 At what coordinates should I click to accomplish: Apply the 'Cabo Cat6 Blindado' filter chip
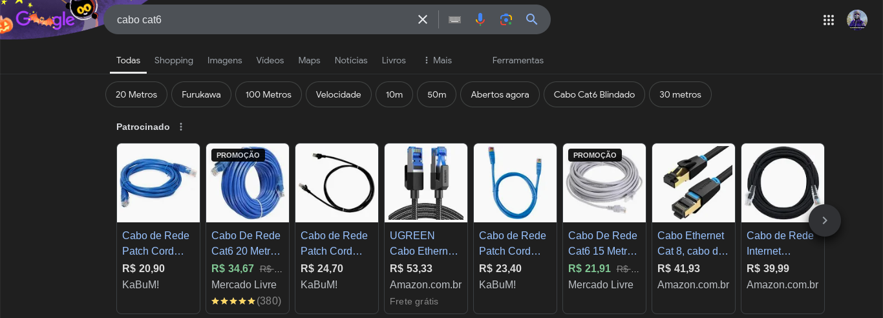tap(594, 94)
